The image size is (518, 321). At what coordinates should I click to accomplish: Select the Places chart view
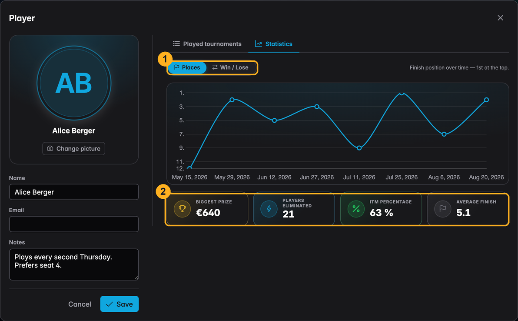click(187, 67)
